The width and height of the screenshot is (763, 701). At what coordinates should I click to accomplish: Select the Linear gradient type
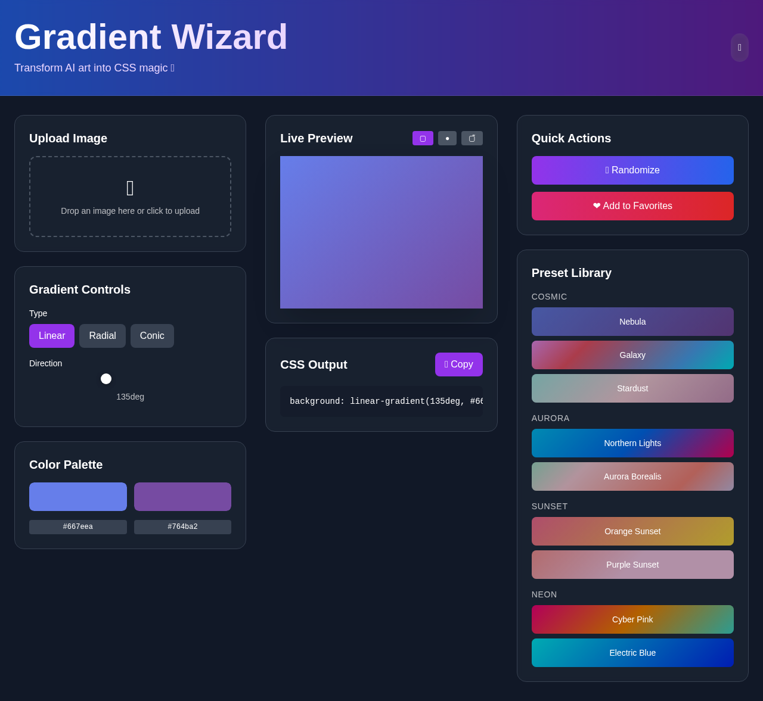(x=51, y=335)
